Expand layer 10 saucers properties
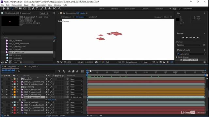This screenshot has height=117, width=209. point(12,89)
